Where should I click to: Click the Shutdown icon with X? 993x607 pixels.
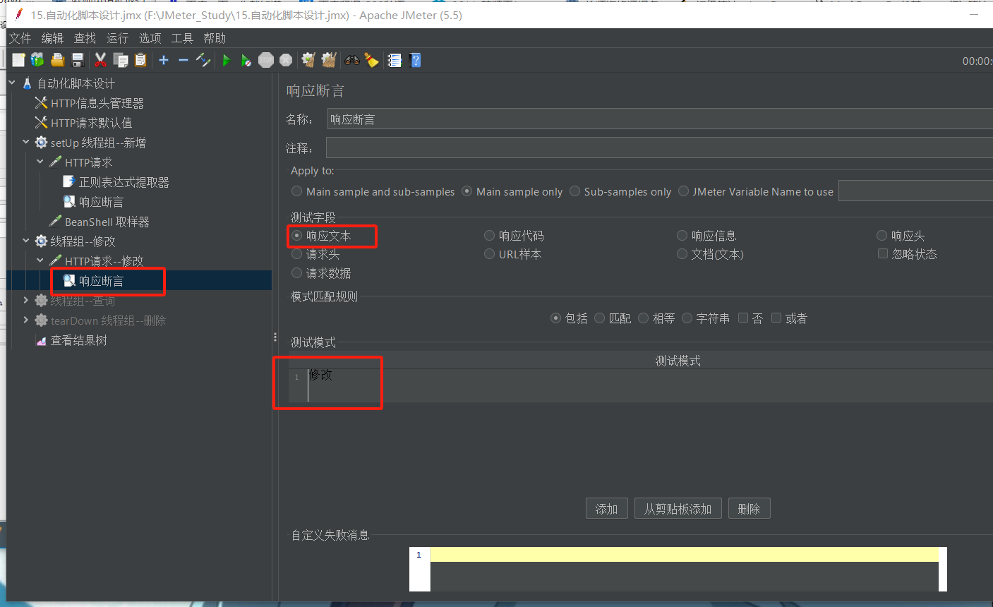click(x=286, y=60)
